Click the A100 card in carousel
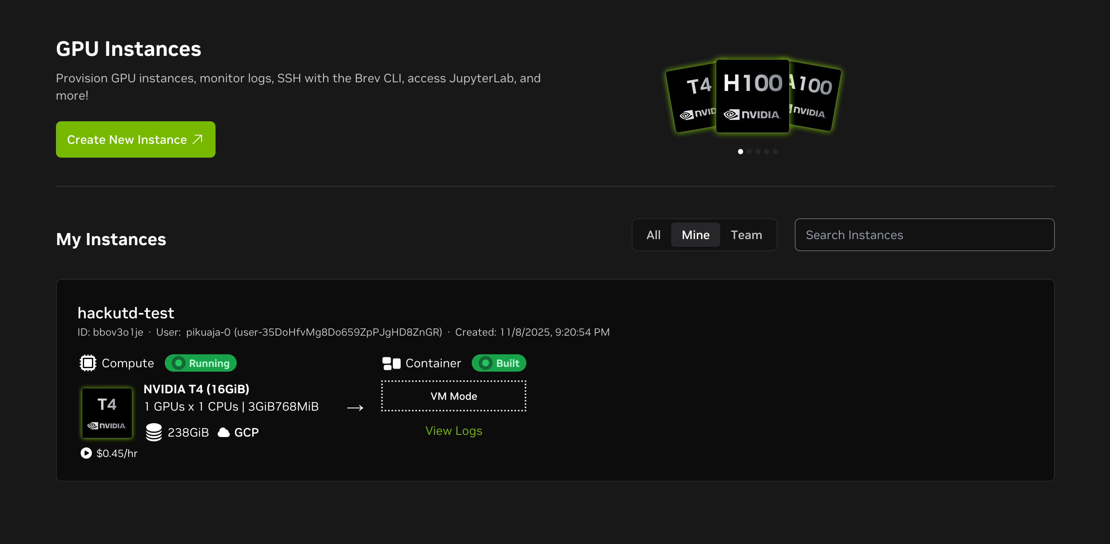The image size is (1110, 544). tap(815, 97)
